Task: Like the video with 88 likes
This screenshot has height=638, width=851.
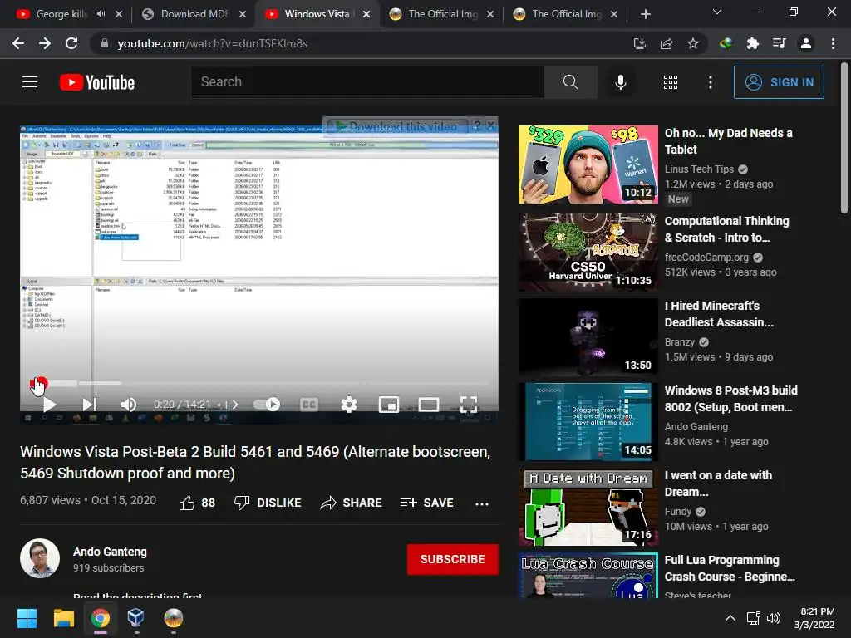Action: pyautogui.click(x=197, y=503)
